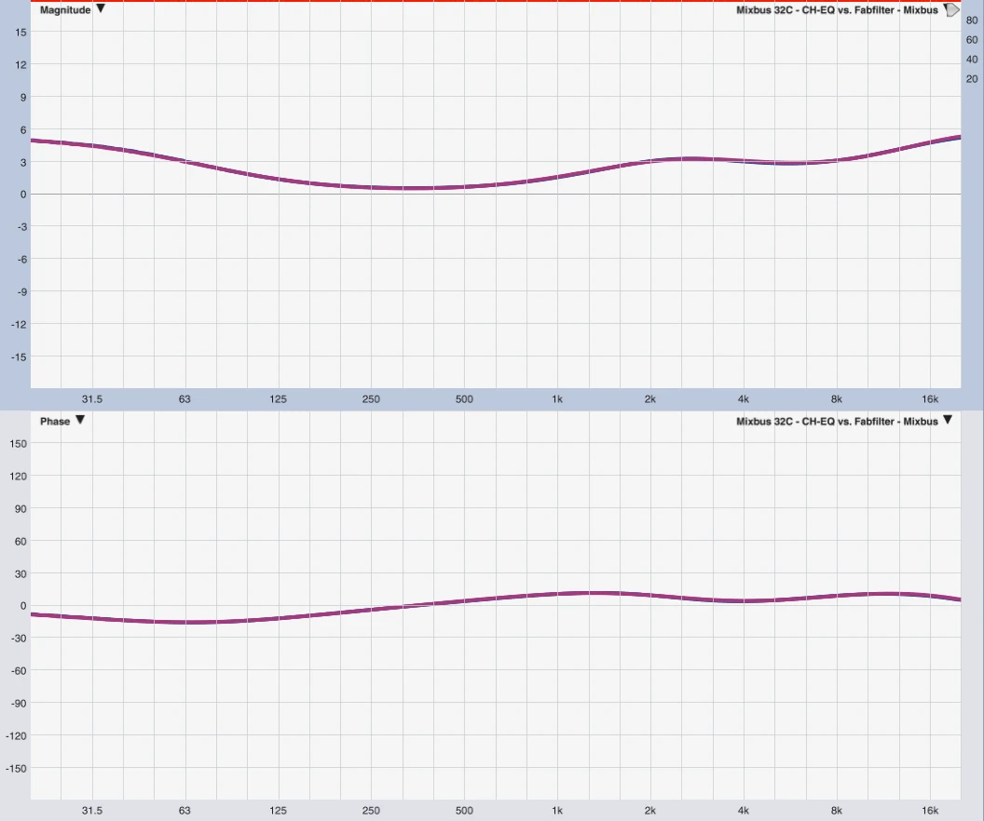This screenshot has width=984, height=821.
Task: Click the -150 degree label on Phase axis
Action: [x=16, y=769]
